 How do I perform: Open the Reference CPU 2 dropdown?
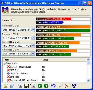tap(33, 38)
